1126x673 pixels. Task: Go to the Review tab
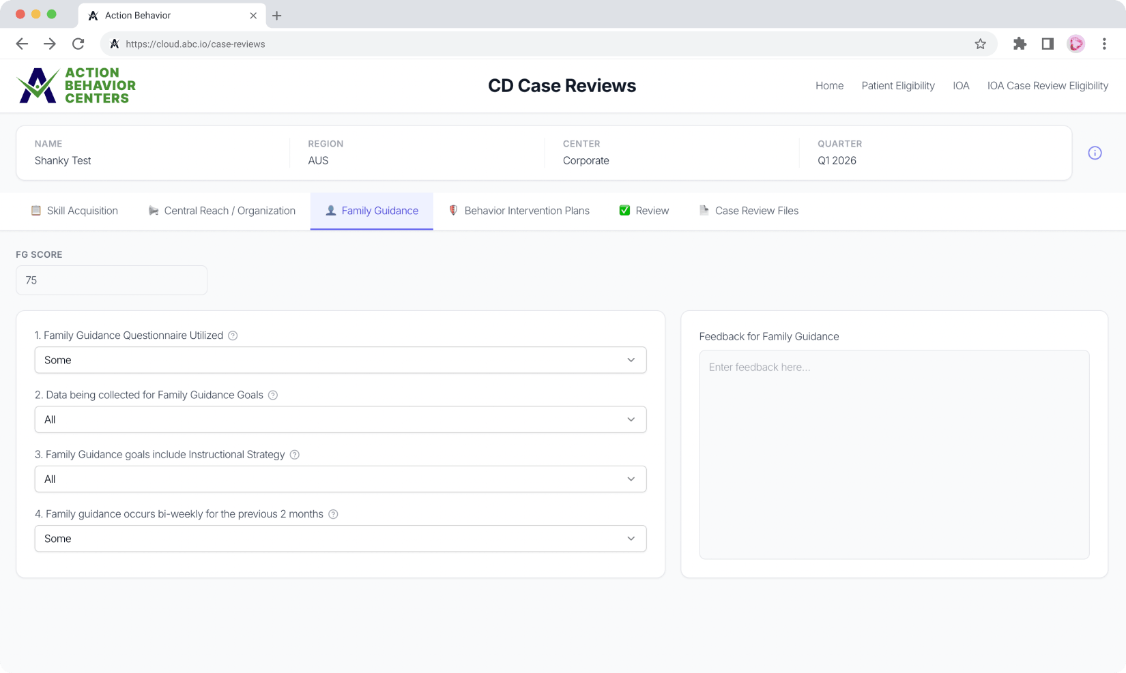click(644, 211)
